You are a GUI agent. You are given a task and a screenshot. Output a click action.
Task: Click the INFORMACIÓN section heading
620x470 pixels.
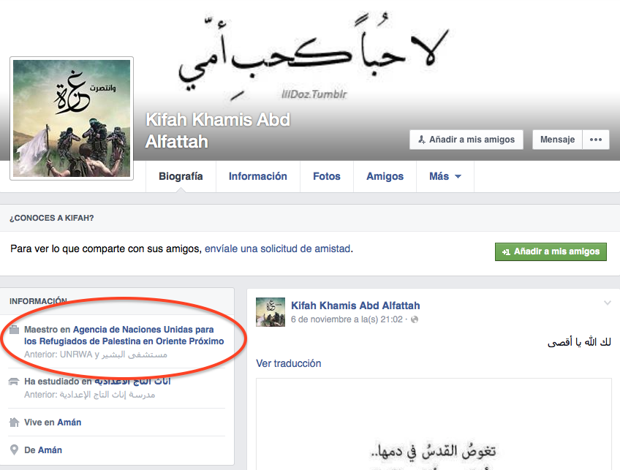[38, 301]
